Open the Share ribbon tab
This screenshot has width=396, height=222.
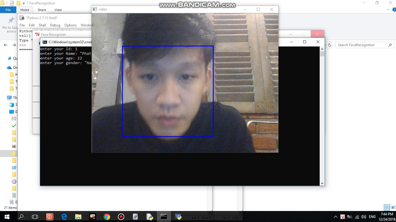point(42,10)
